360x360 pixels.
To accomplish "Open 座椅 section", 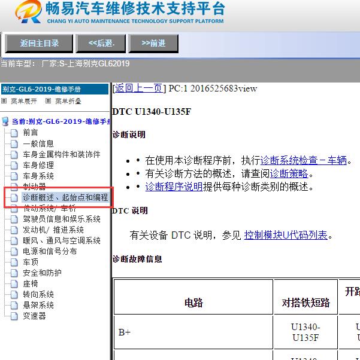I will 31,284.
